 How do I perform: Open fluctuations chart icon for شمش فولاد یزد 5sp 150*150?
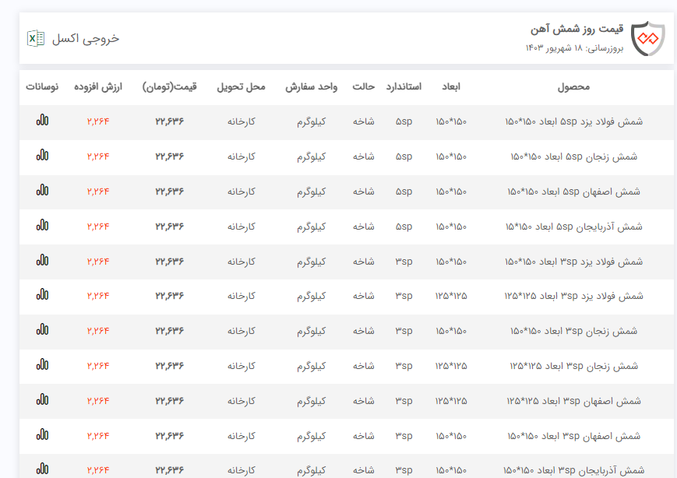[42, 121]
